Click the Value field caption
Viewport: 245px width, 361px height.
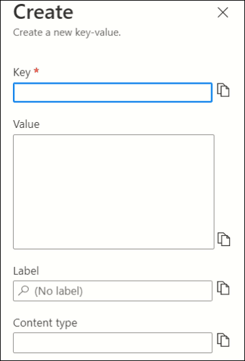click(x=26, y=124)
